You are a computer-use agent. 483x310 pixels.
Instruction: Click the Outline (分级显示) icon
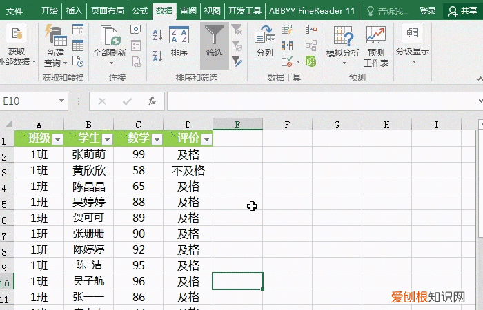coord(412,32)
